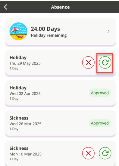119x166 pixels.
Task: Select the Wed 26 Mar 2025 date text
Action: point(26,124)
